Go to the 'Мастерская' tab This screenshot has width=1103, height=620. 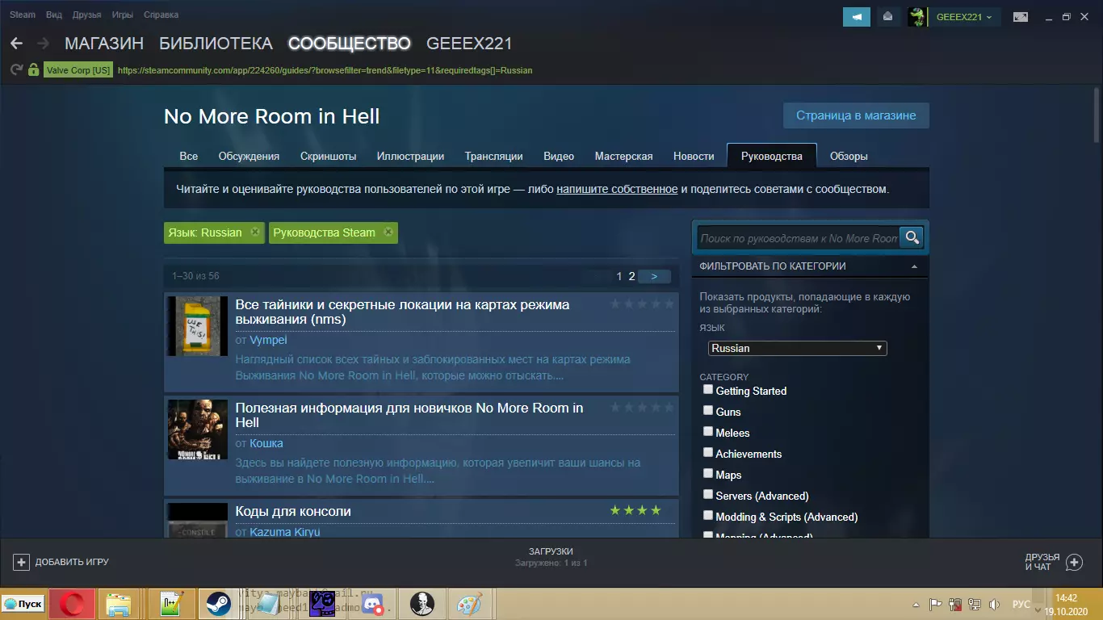(623, 156)
